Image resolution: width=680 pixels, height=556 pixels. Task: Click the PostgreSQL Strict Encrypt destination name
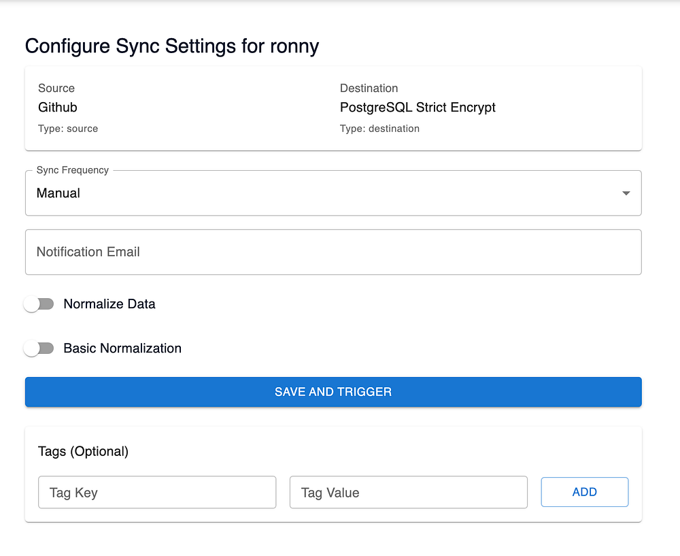coord(418,108)
